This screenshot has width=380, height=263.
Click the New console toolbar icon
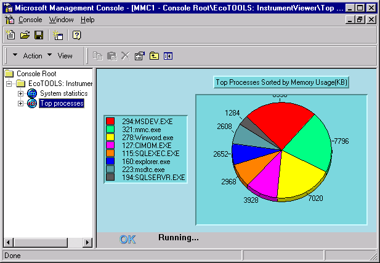pos(10,35)
